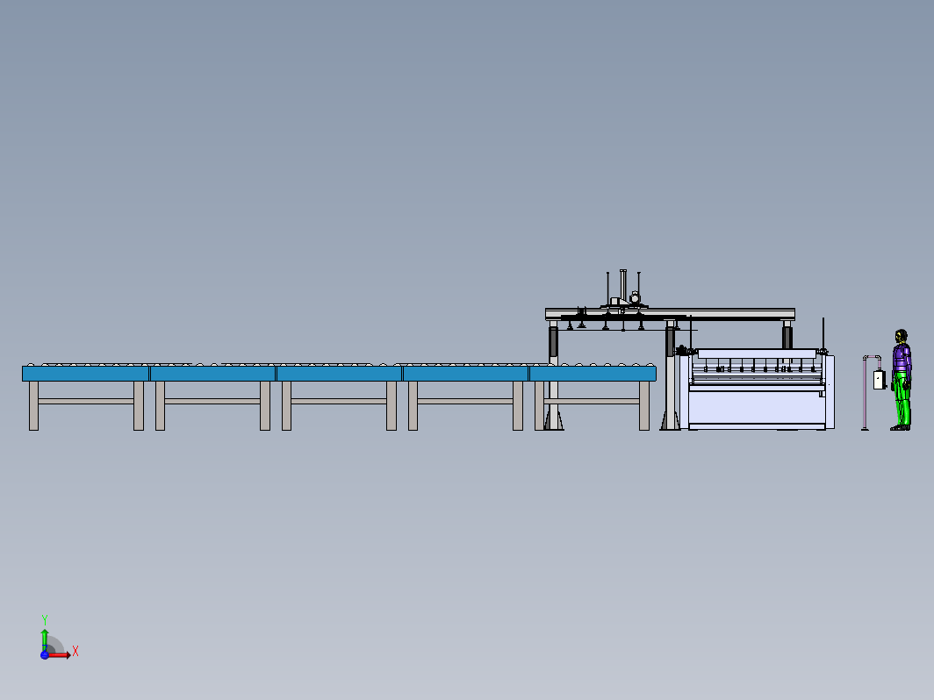
Task: Click the red X axis arrow of the triad
Action: click(59, 654)
